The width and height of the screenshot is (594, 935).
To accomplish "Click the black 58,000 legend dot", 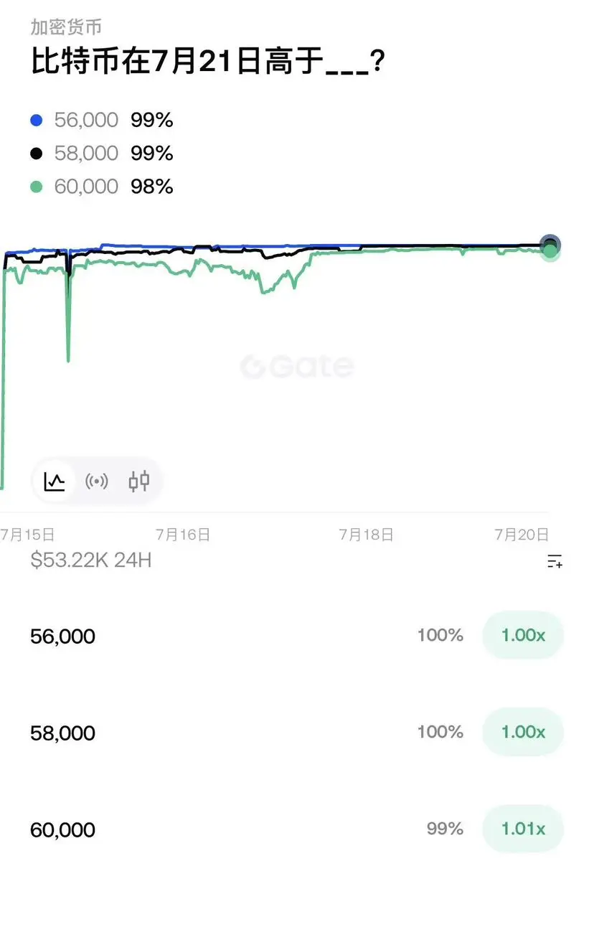I will (x=37, y=154).
